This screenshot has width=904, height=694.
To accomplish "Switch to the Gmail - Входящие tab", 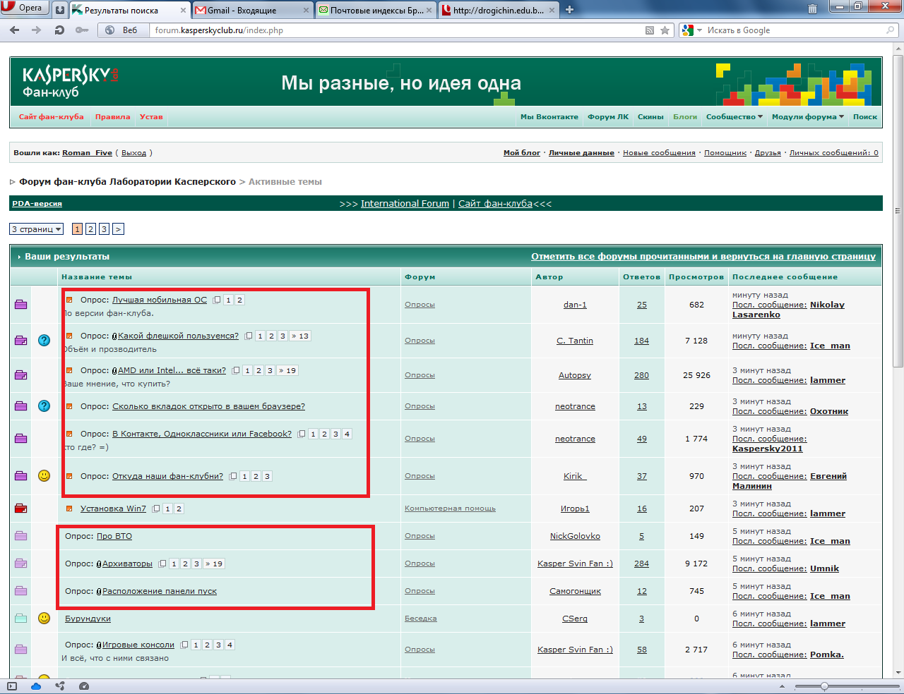I will pos(252,11).
